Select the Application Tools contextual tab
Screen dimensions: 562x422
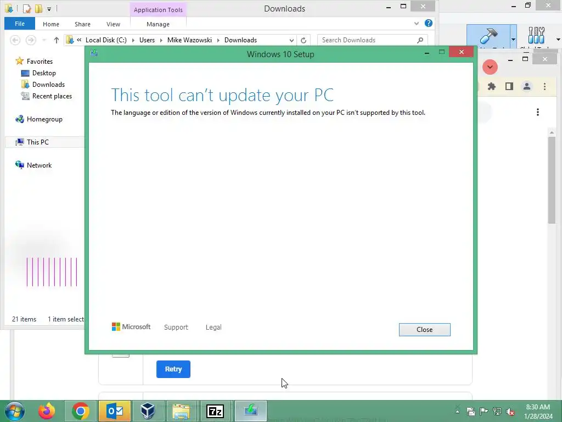[158, 10]
